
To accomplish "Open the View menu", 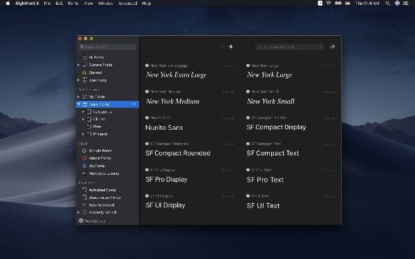I will [88, 3].
